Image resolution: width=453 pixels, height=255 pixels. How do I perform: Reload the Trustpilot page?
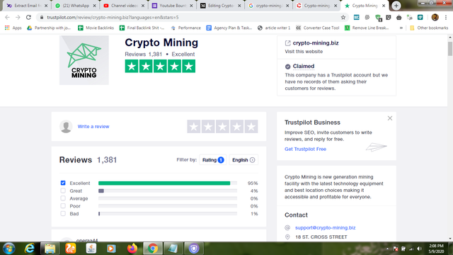pos(28,17)
